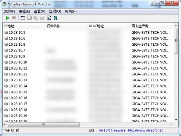This screenshot has height=136, width=181.
Task: Open the 编辑(E) menu
Action: click(x=24, y=11)
